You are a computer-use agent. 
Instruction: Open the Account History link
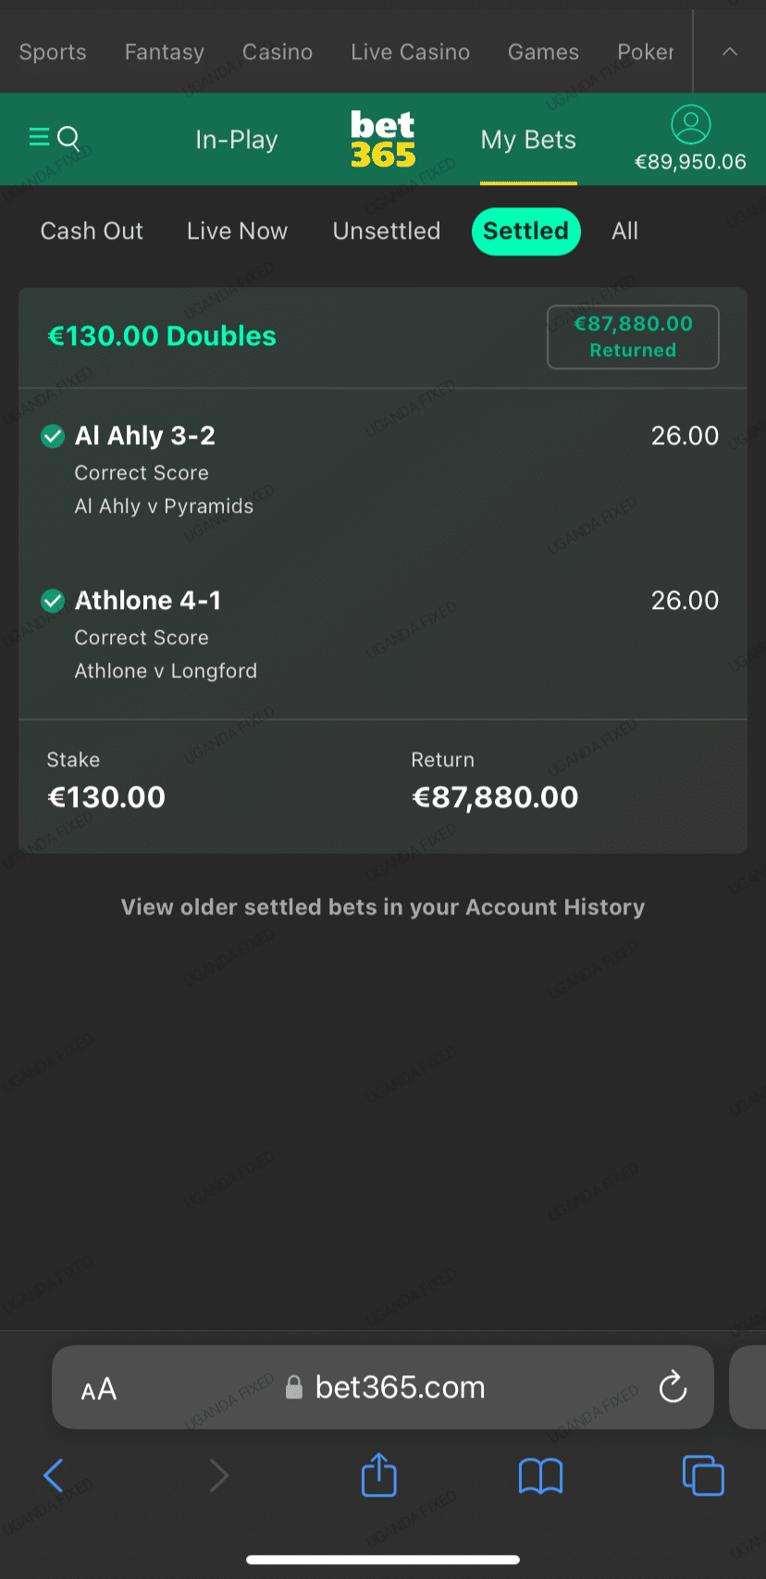555,907
